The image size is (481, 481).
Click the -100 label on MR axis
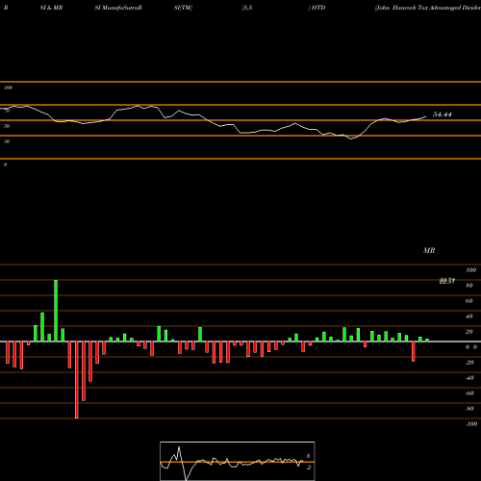coord(471,424)
